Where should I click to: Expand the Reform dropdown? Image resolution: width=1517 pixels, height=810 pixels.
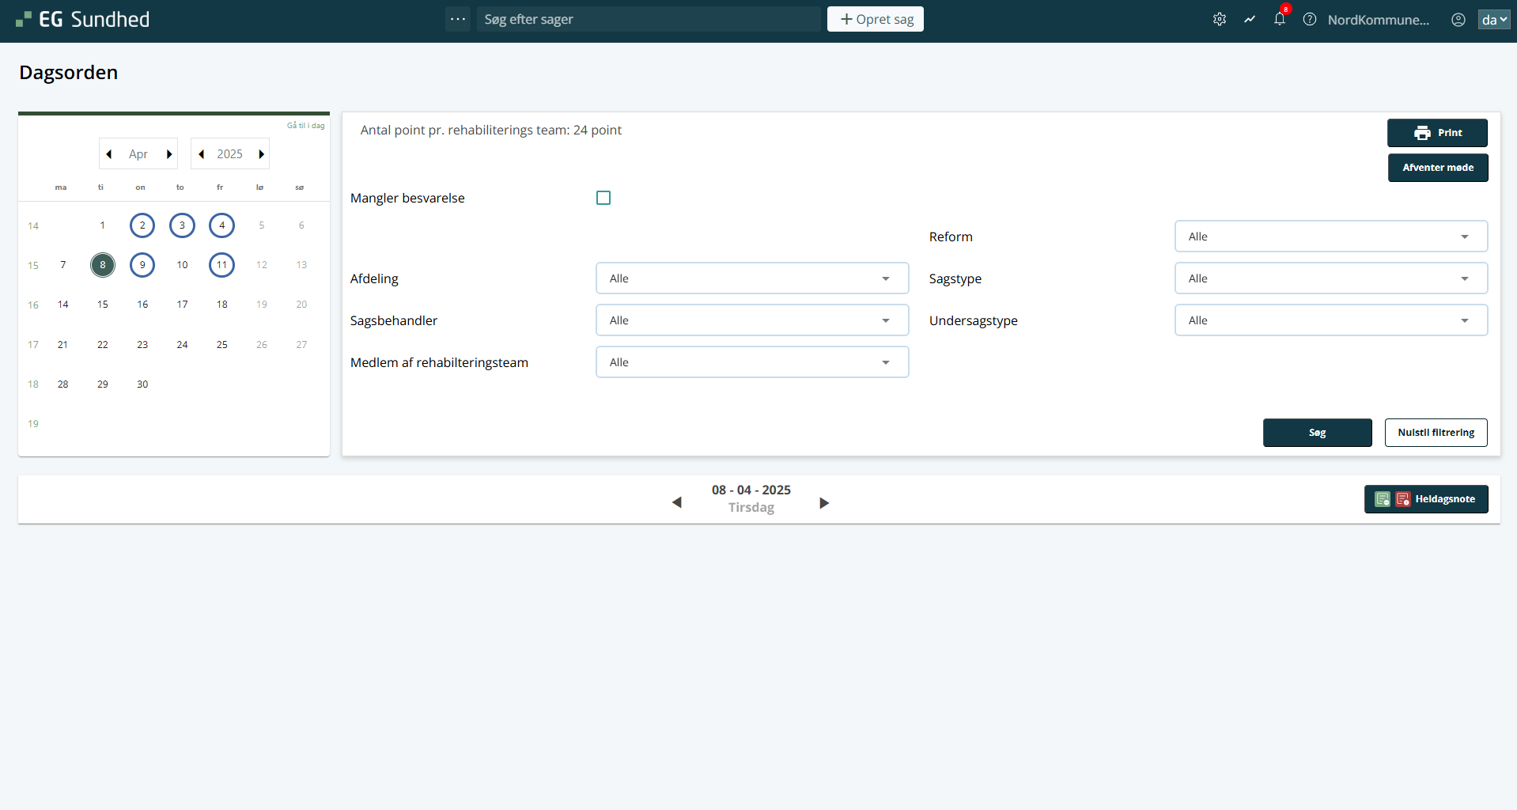pyautogui.click(x=1330, y=237)
